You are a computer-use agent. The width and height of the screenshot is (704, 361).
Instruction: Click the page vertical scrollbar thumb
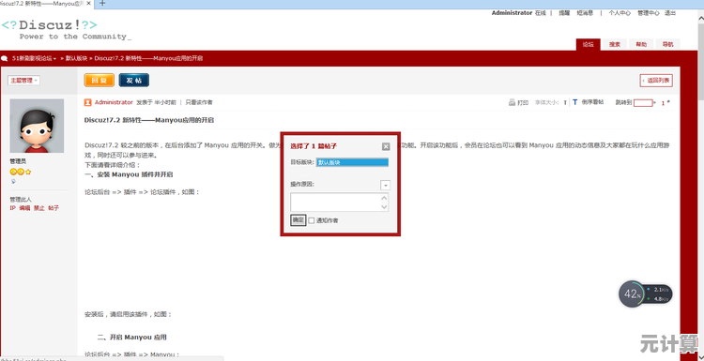coord(701,61)
